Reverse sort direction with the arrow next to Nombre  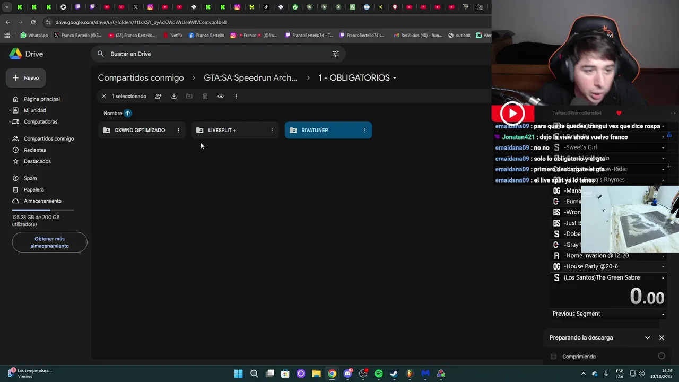coord(127,113)
